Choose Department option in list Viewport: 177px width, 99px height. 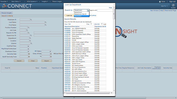pos(78,12)
